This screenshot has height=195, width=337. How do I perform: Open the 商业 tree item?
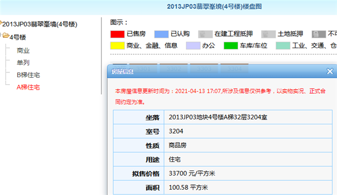(23, 51)
